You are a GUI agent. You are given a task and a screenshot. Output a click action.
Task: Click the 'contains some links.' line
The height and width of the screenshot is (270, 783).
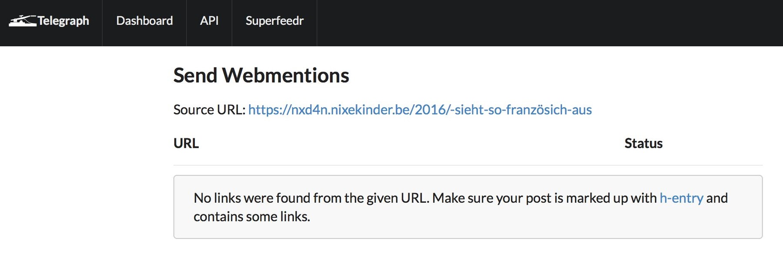point(252,217)
